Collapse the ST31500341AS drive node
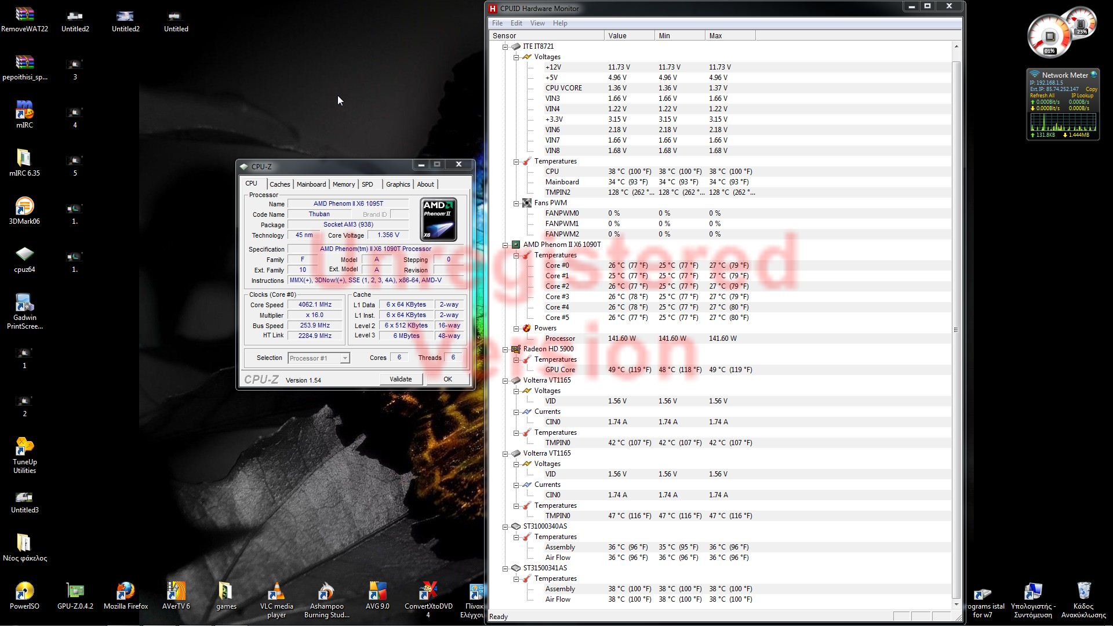 [x=505, y=568]
